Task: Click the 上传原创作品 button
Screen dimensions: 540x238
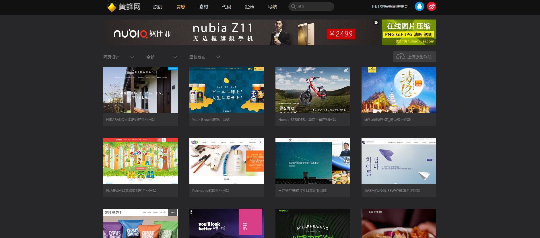Action: click(415, 57)
